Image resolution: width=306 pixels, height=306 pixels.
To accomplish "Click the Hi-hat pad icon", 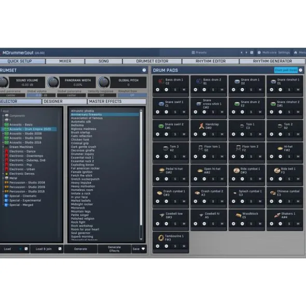I will tap(280, 149).
